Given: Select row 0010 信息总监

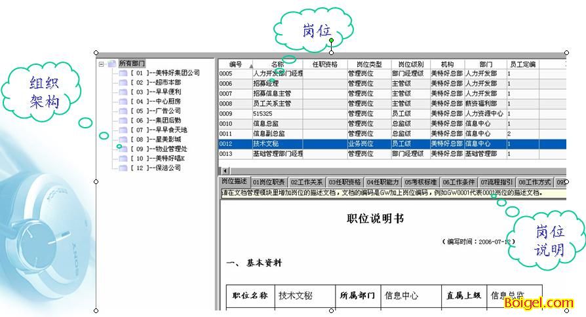Looking at the screenshot, I should (x=392, y=124).
